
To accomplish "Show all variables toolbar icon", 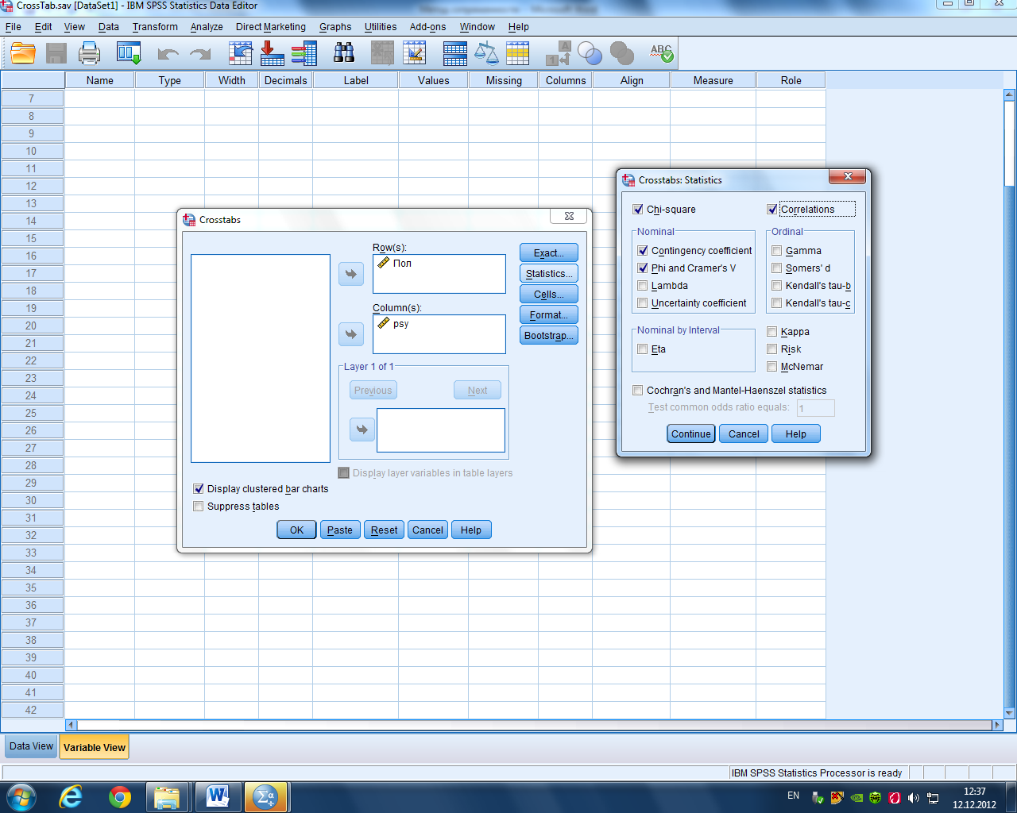I will (x=622, y=53).
